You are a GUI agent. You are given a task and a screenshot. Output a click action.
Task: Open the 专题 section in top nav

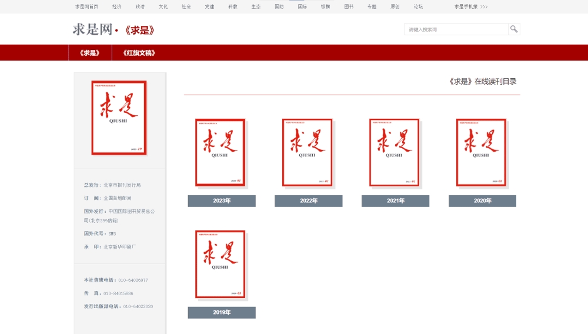372,6
